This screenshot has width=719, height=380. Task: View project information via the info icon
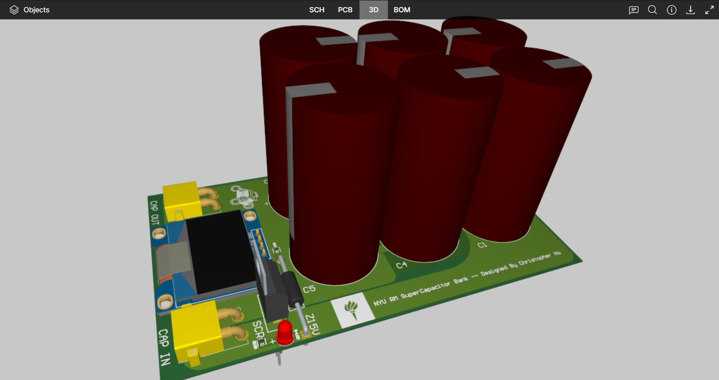672,9
